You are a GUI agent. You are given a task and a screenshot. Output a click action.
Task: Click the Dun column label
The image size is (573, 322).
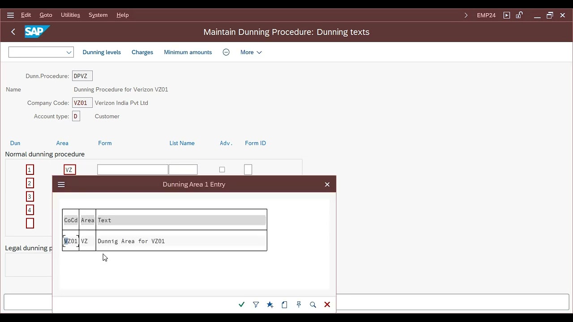pos(15,143)
